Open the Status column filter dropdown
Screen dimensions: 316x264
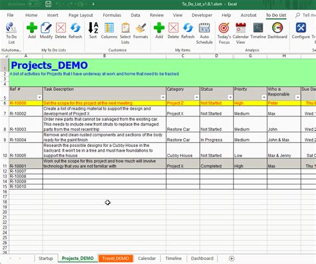tap(230, 98)
